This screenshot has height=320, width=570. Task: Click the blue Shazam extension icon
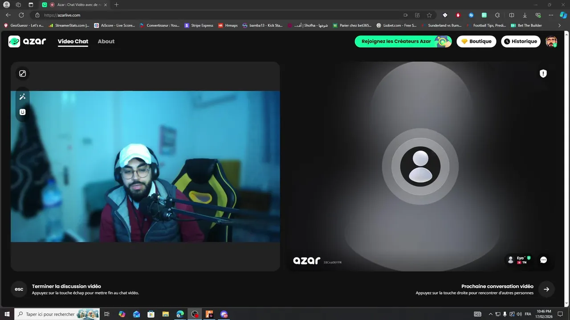471,15
